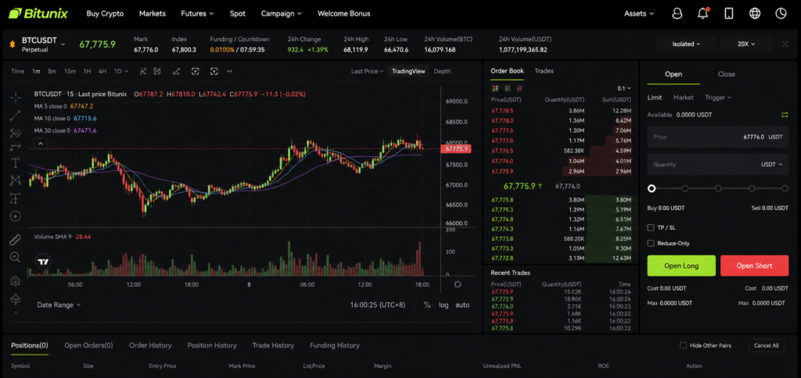The width and height of the screenshot is (801, 378).
Task: Open the Quantity USDT unit dropdown
Action: point(772,164)
